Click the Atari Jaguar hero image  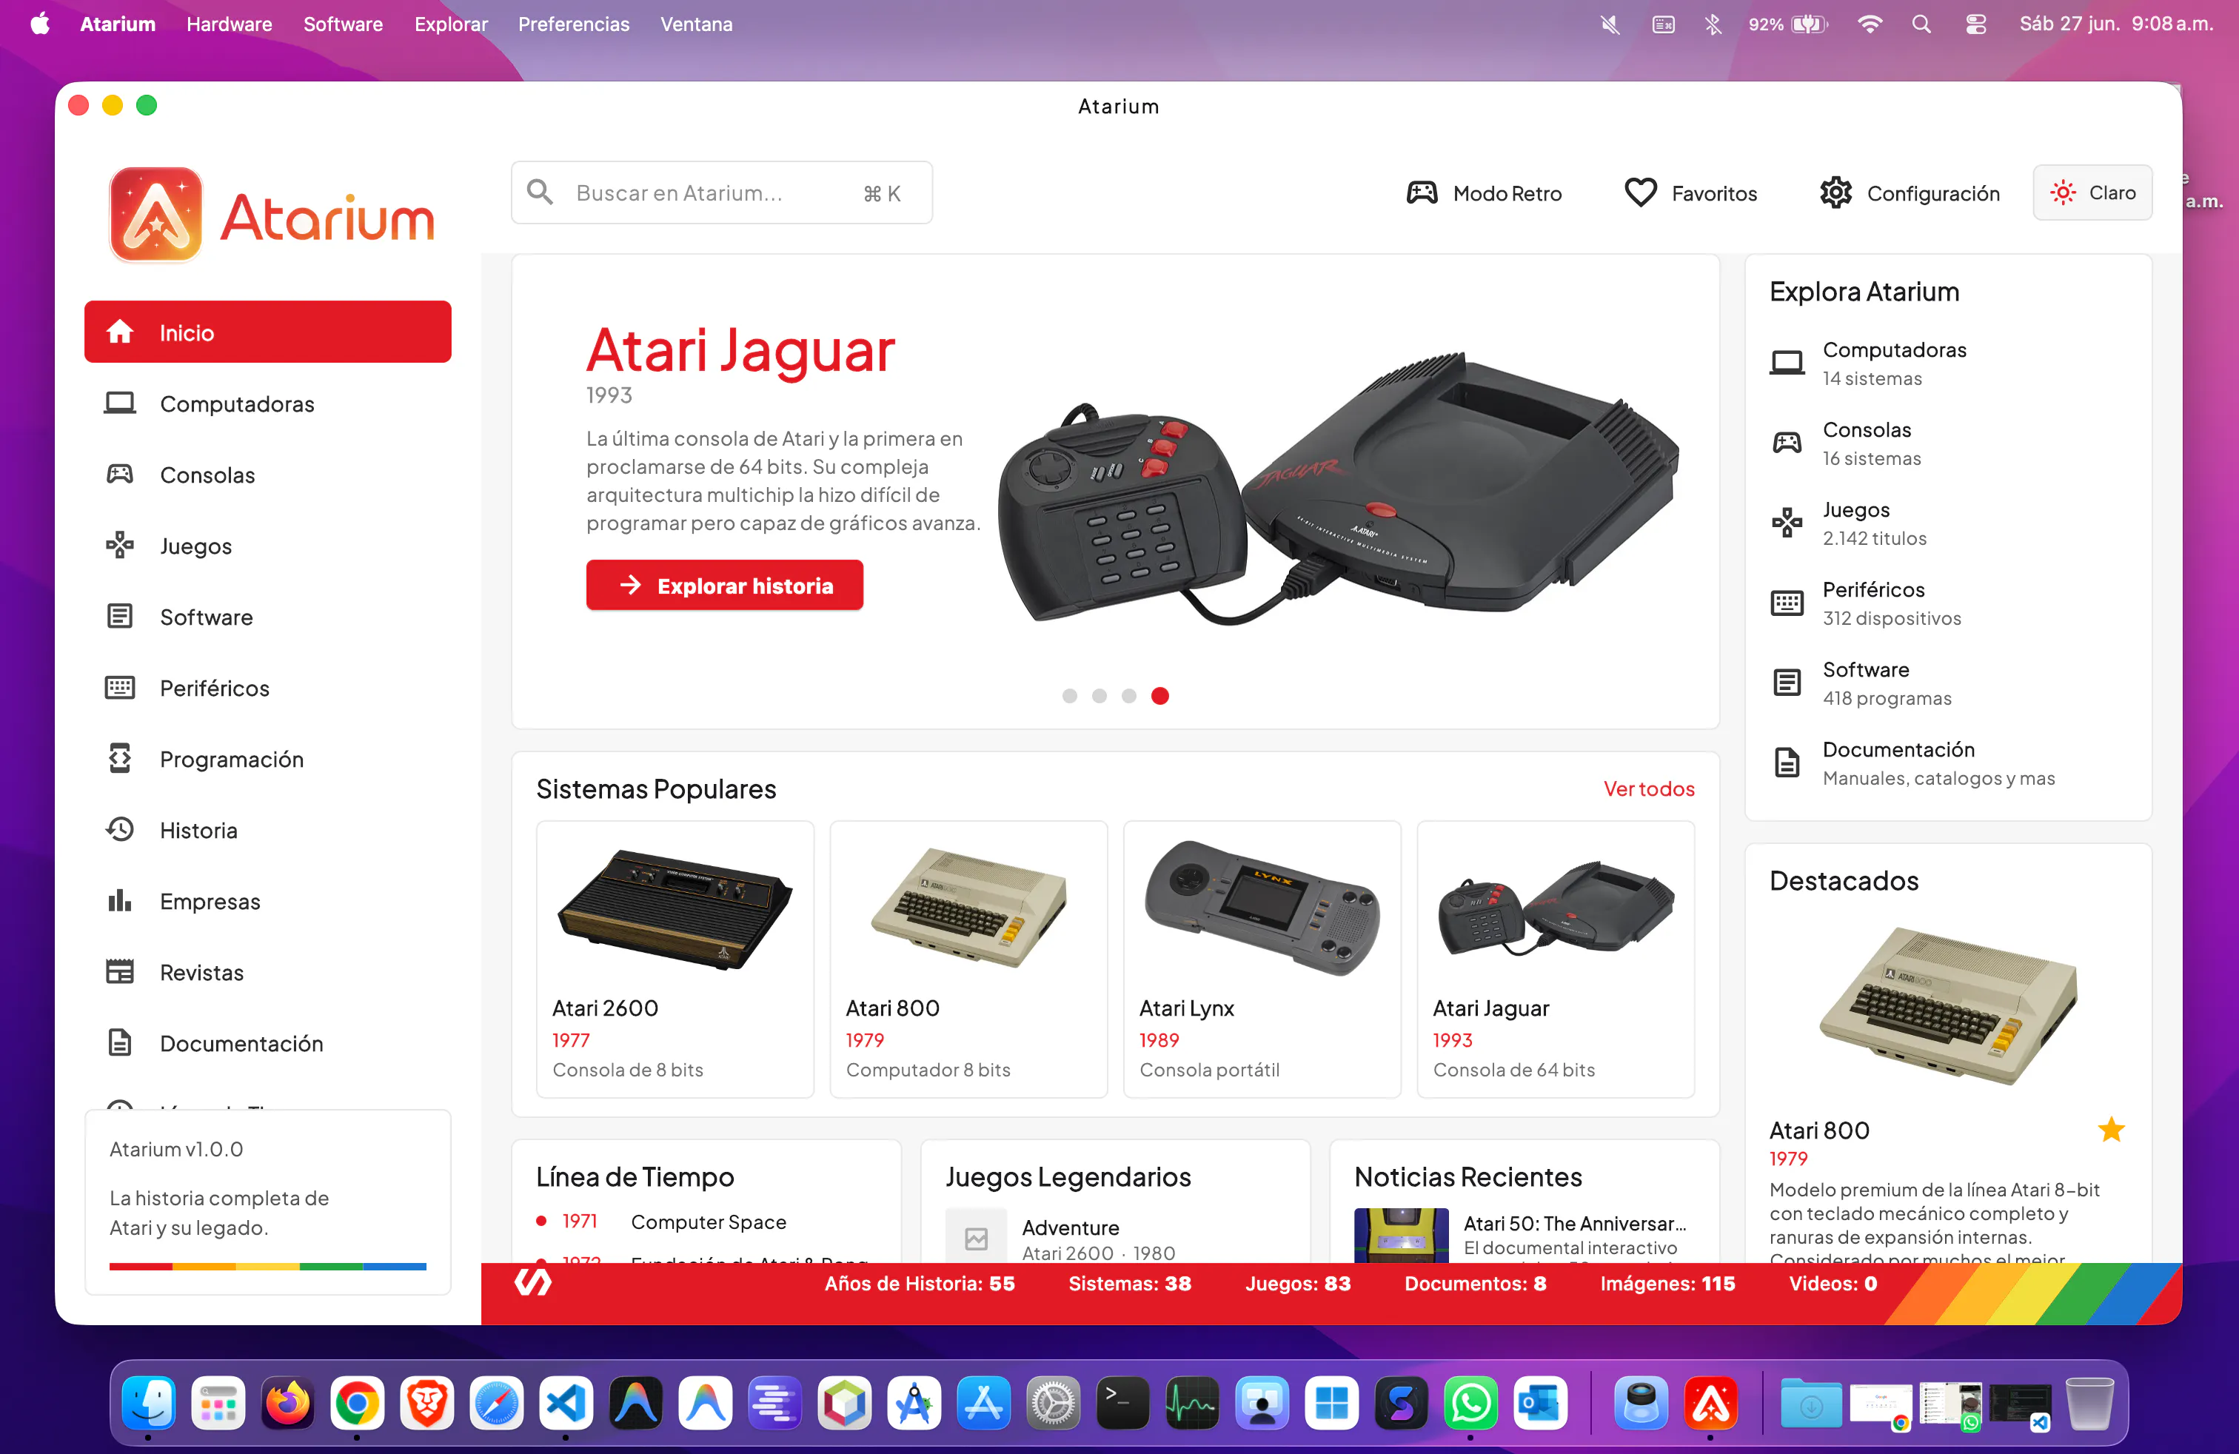(1338, 489)
